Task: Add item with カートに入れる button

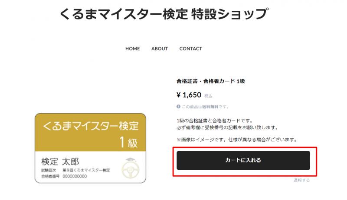Action: point(243,160)
